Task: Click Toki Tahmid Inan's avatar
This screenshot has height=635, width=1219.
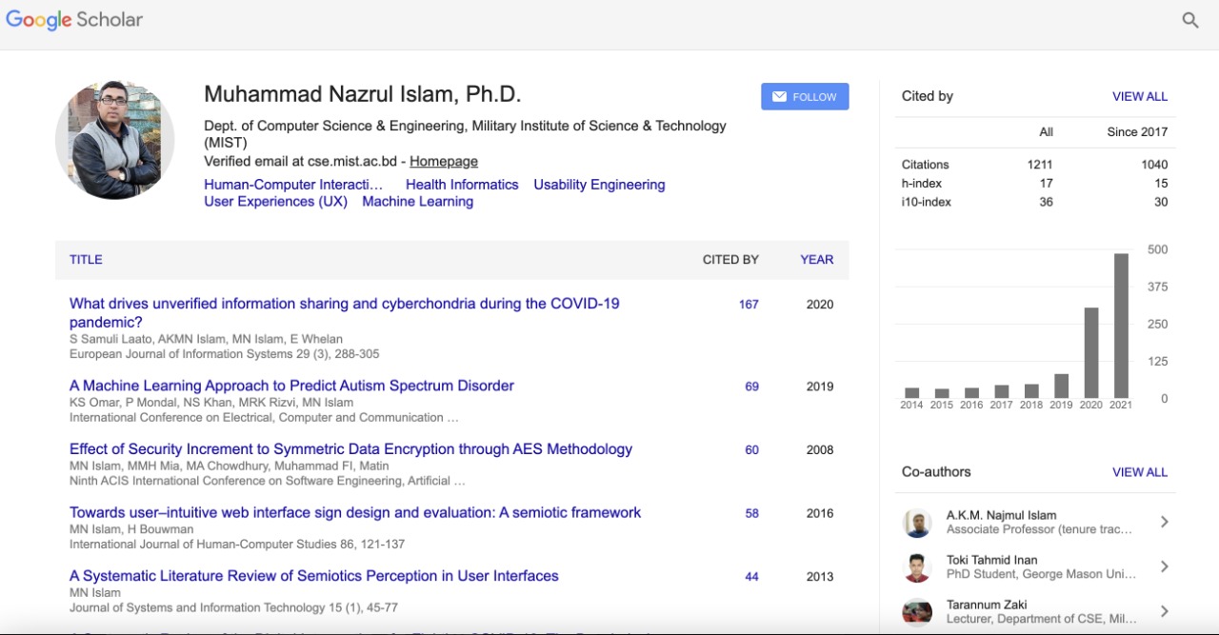Action: 917,567
